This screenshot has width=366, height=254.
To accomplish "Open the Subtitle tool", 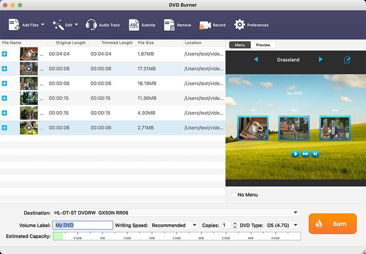I will tap(134, 25).
